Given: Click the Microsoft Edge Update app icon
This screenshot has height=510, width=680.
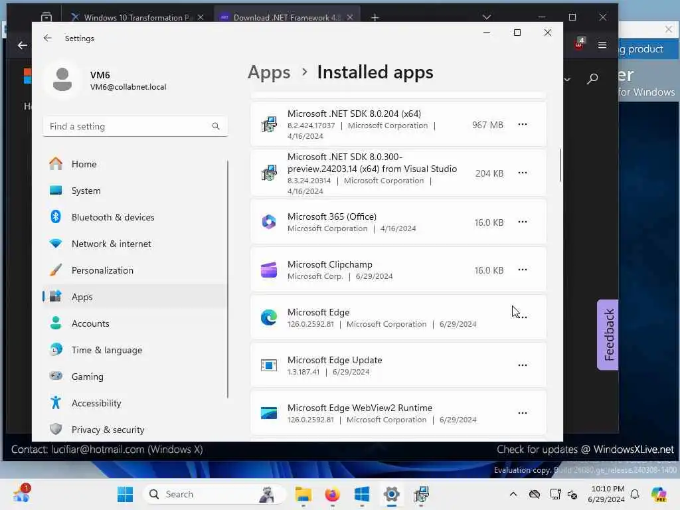Looking at the screenshot, I should (x=269, y=365).
